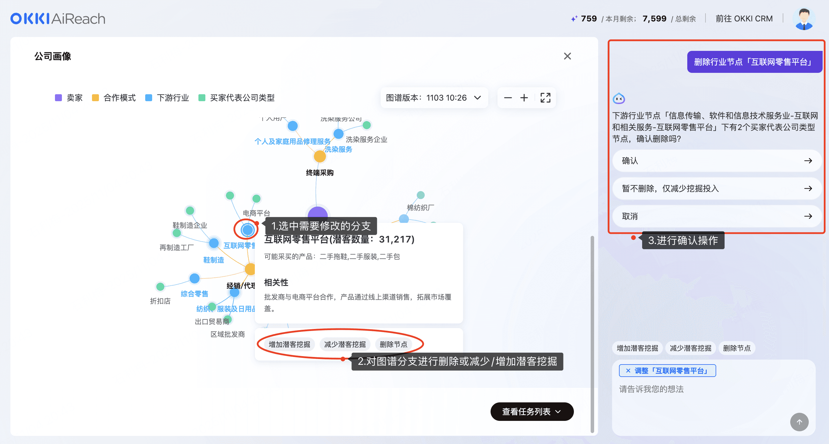
Task: Toggle 卖家 legend purple swatch
Action: point(58,98)
